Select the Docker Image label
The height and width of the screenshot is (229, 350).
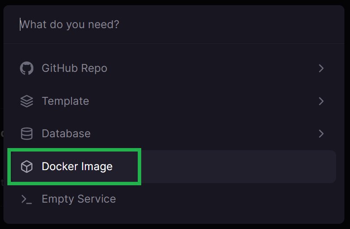tap(77, 167)
